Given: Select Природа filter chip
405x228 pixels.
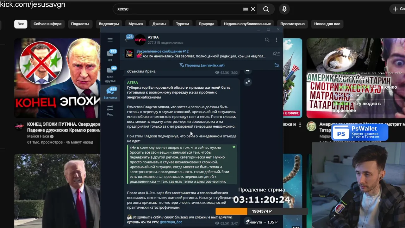Looking at the screenshot, I should pyautogui.click(x=206, y=24).
